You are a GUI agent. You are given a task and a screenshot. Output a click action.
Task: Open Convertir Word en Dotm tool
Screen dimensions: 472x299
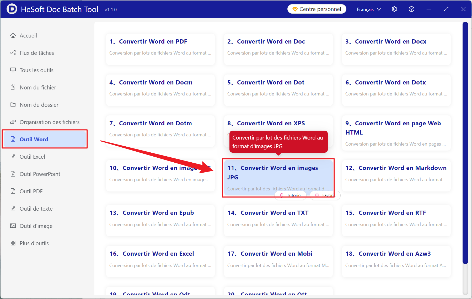point(160,131)
